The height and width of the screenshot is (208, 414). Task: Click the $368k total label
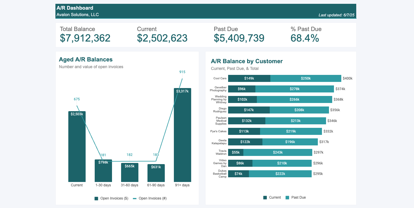pos(338,99)
